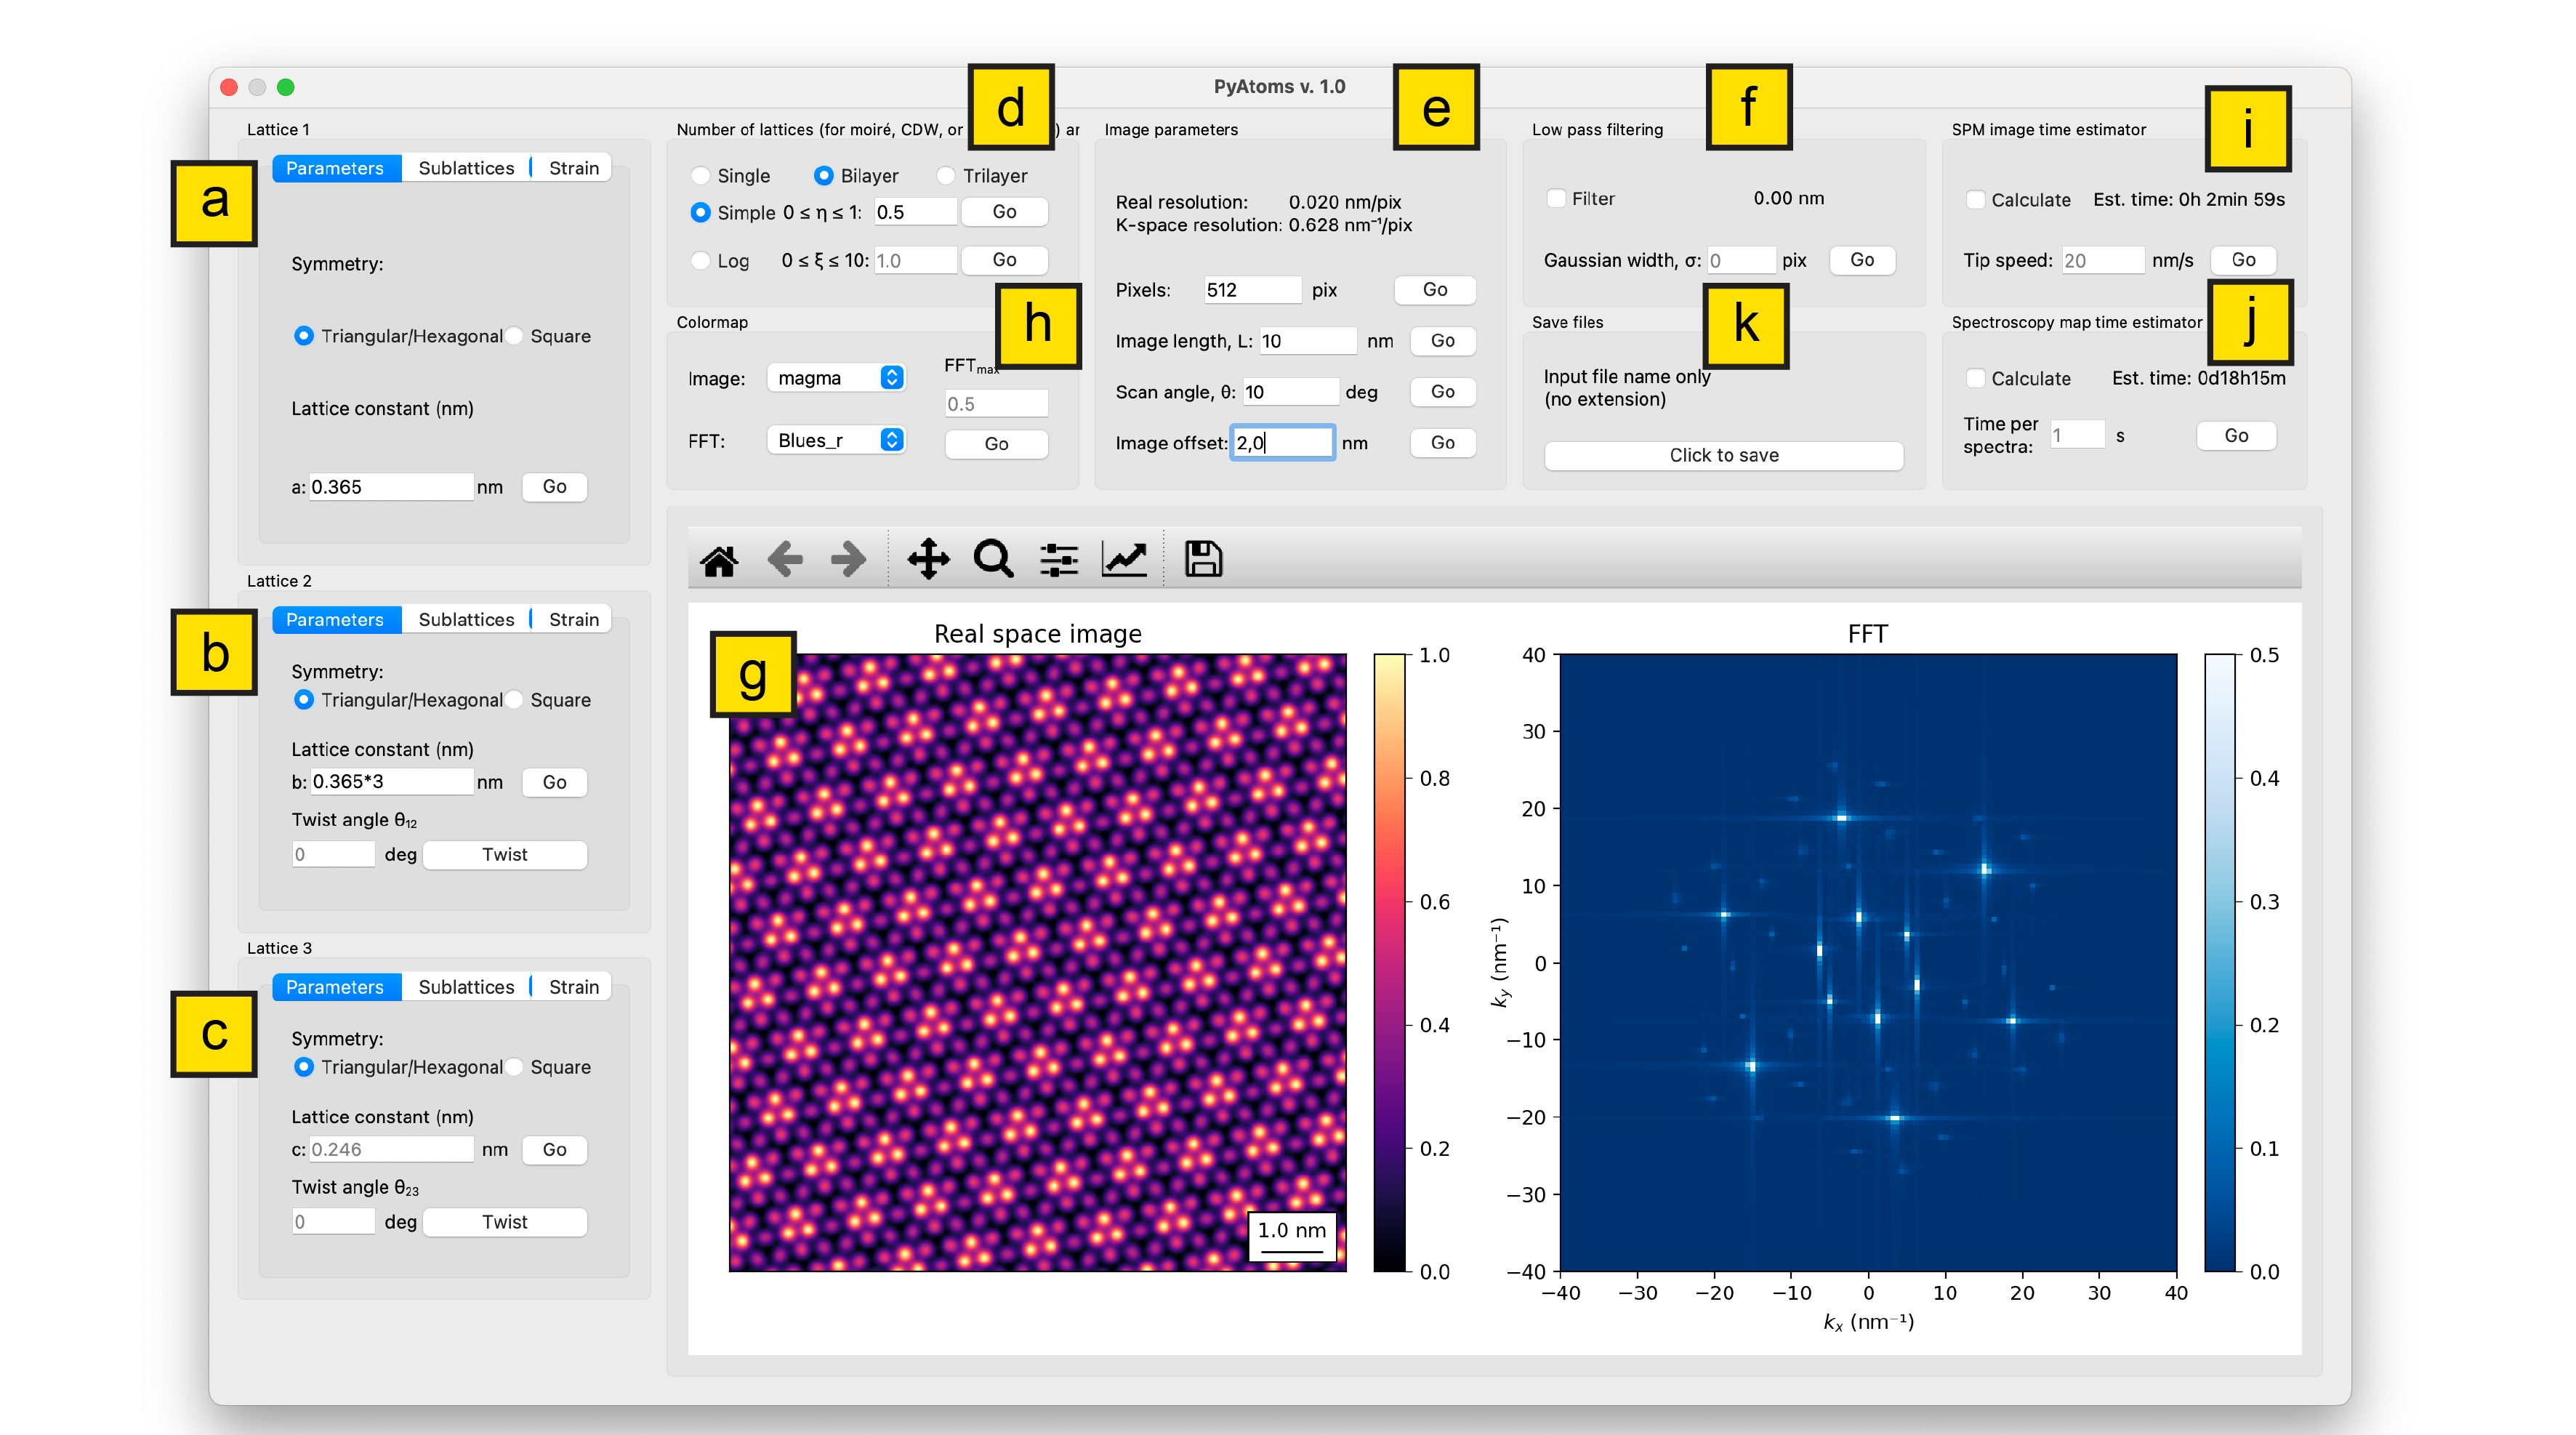Select the Pan move tool icon
Screen dimensions: 2576x1435
(928, 559)
